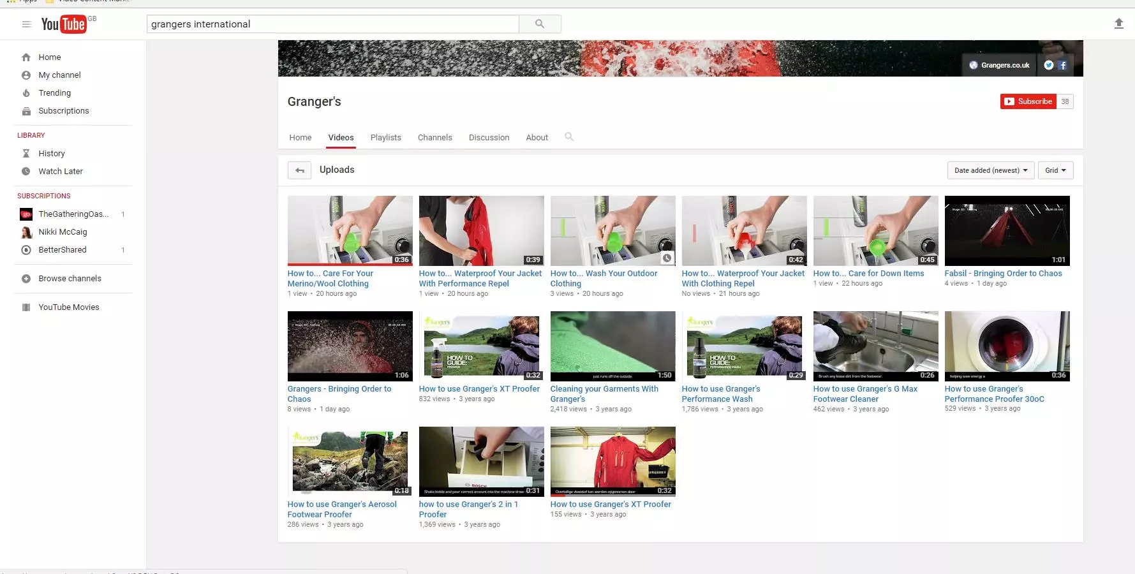
Task: Click the back arrow next to Uploads
Action: [x=299, y=170]
